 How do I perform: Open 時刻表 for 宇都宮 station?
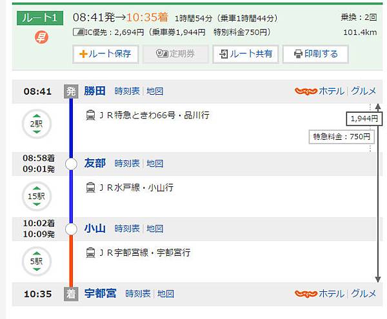click(138, 294)
